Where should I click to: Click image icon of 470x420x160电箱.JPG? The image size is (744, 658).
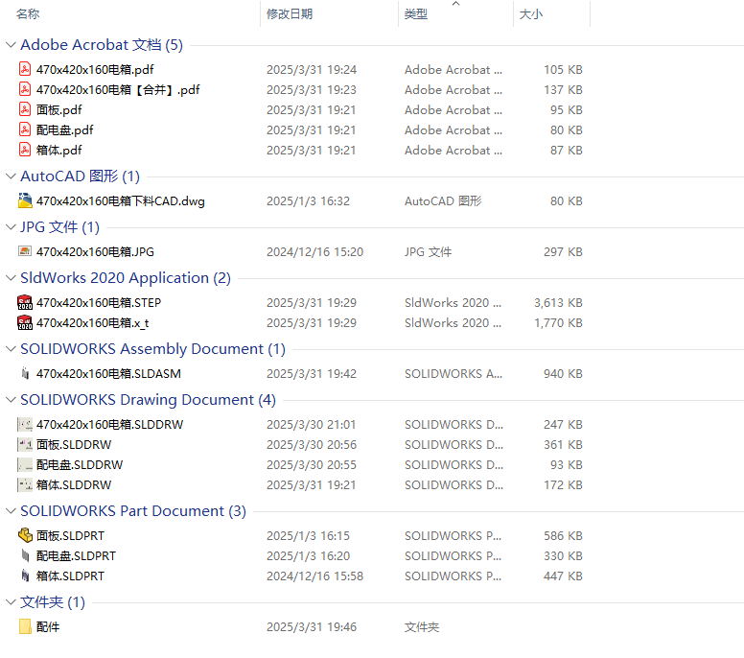tap(25, 251)
